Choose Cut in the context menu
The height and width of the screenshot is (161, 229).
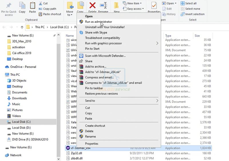[x=119, y=108]
